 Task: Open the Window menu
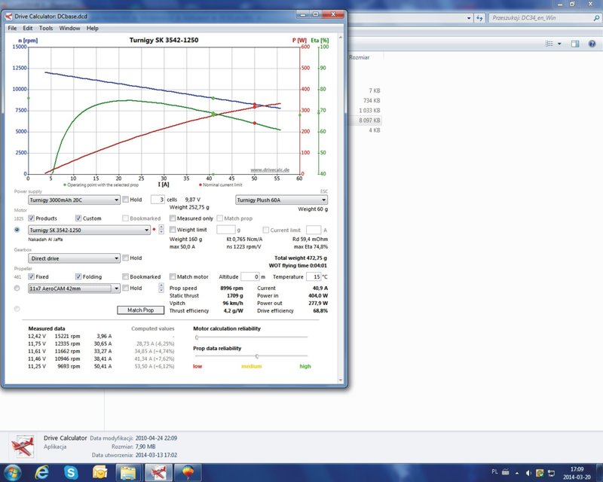click(69, 28)
